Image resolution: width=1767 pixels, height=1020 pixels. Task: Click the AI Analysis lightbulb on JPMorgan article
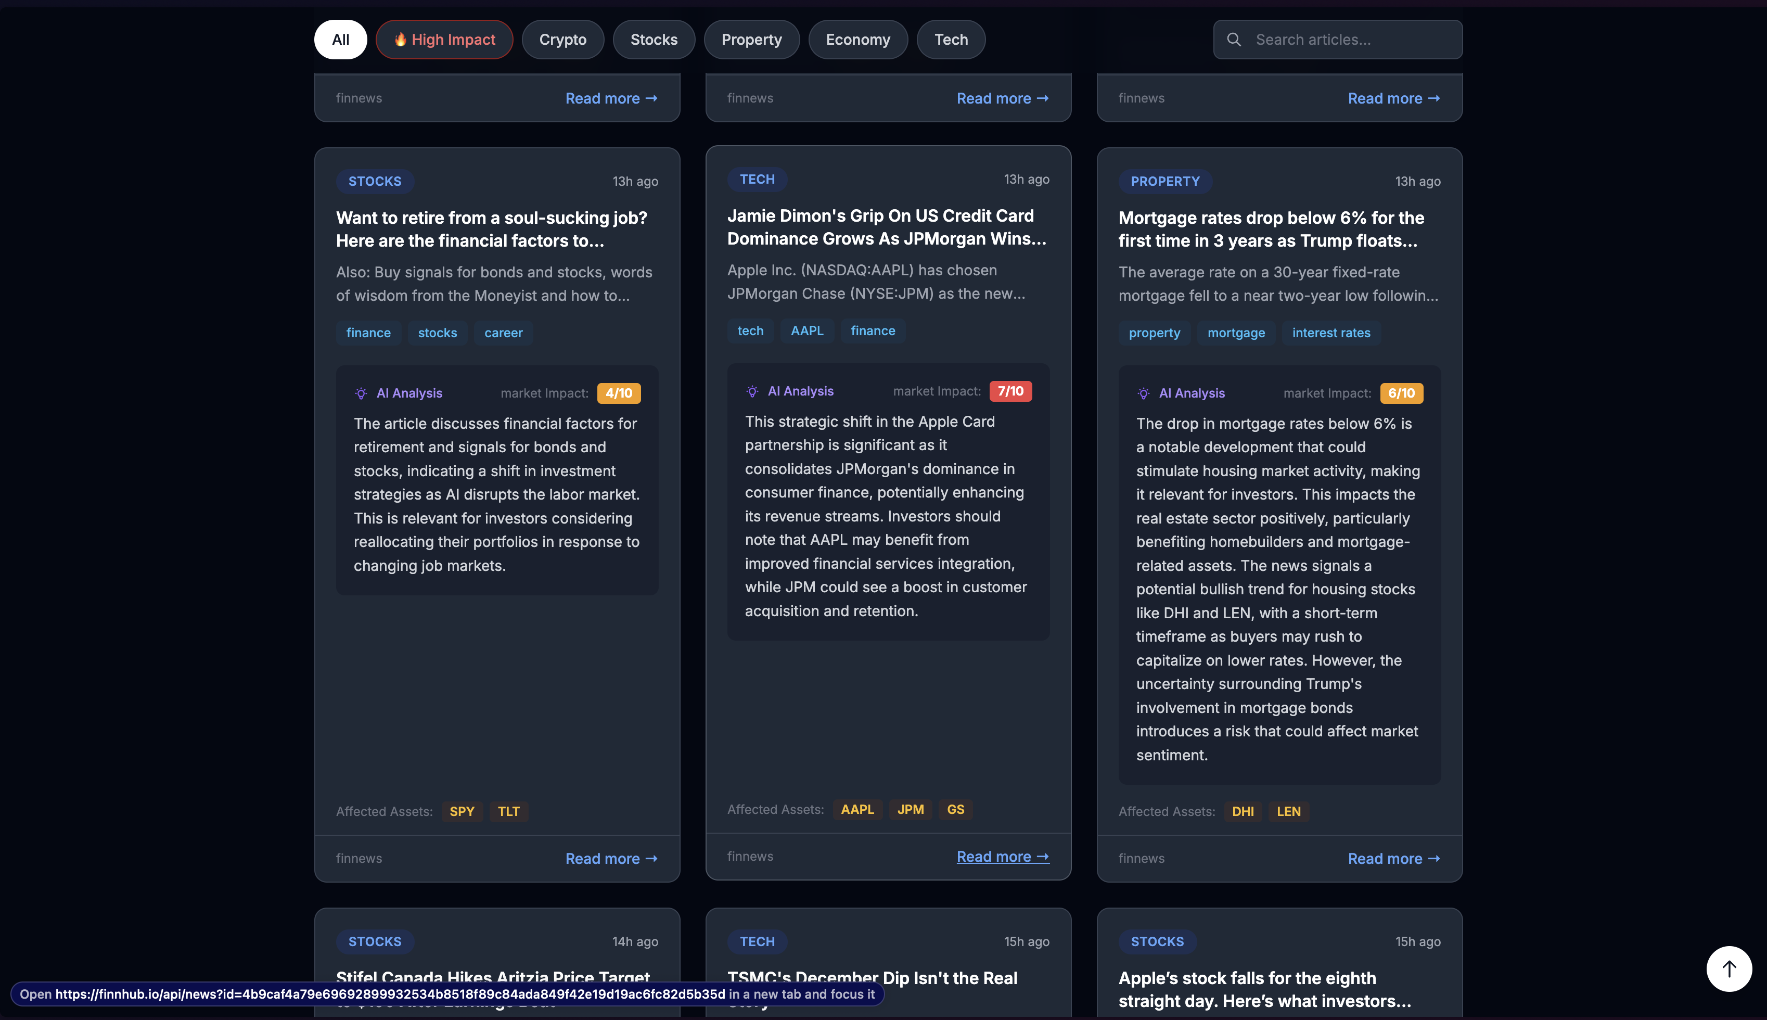point(752,391)
